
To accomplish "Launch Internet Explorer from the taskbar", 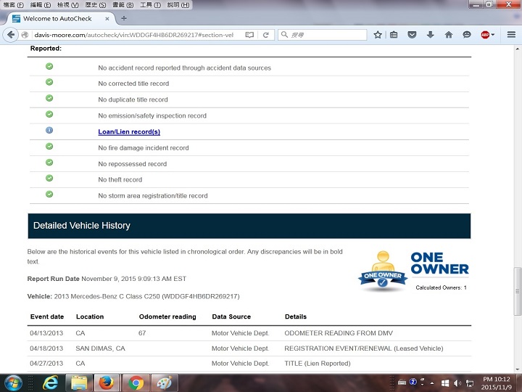I will (50, 383).
